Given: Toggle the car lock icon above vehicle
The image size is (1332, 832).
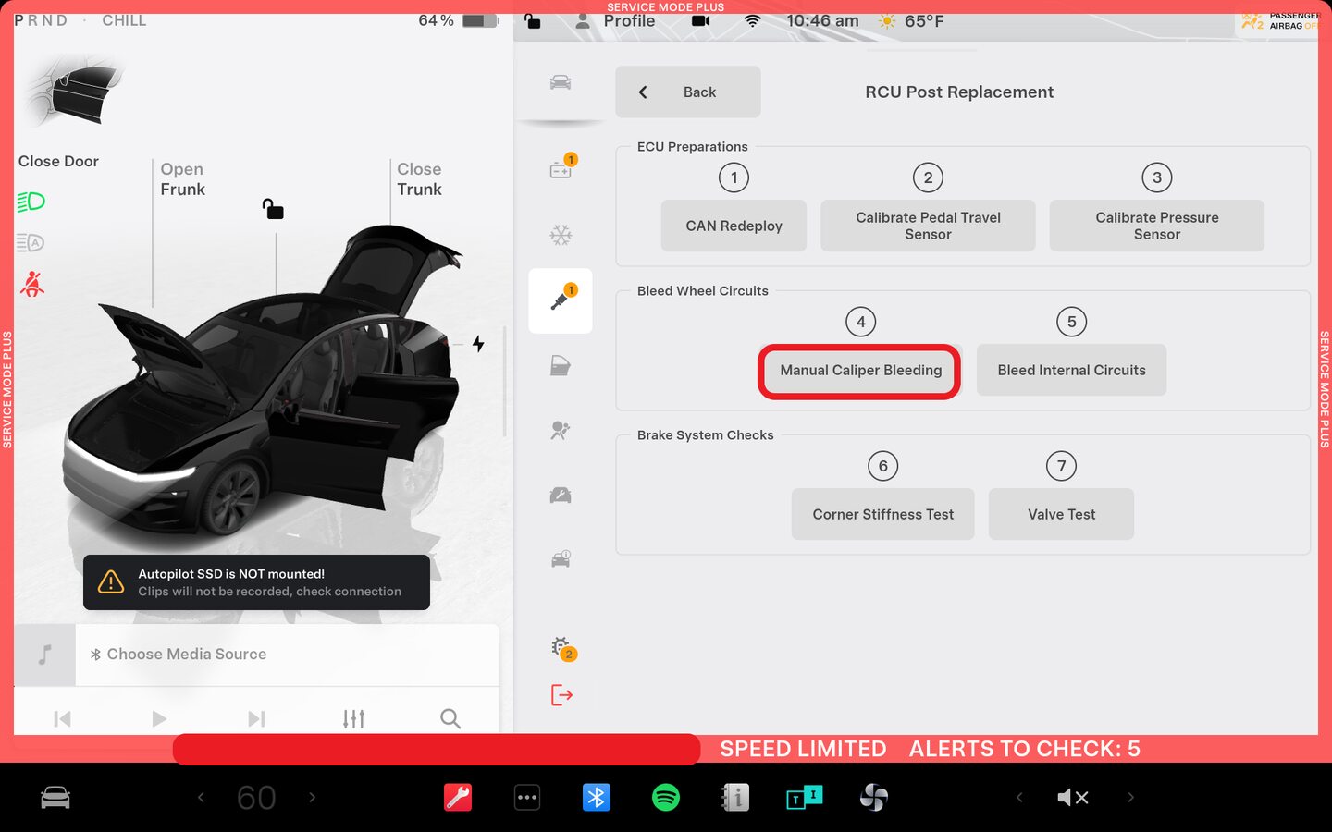Looking at the screenshot, I should tap(273, 209).
